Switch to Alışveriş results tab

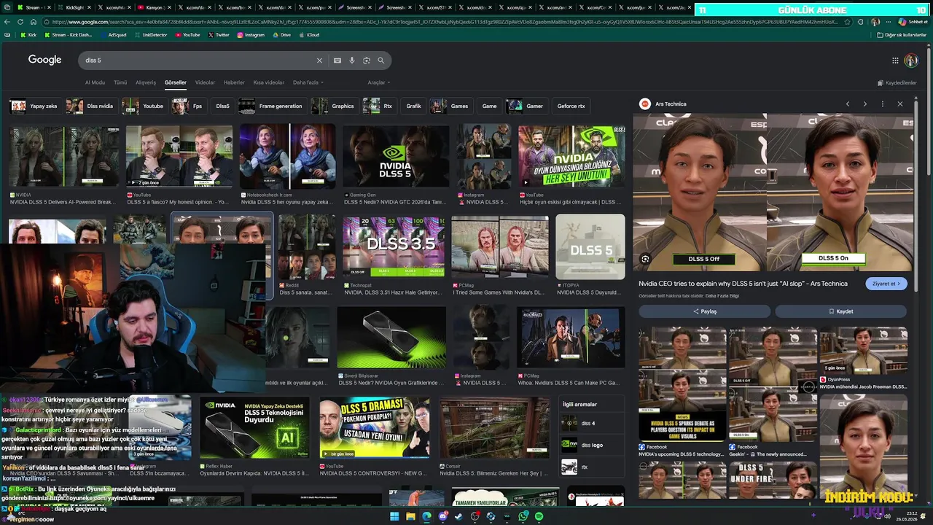[146, 82]
